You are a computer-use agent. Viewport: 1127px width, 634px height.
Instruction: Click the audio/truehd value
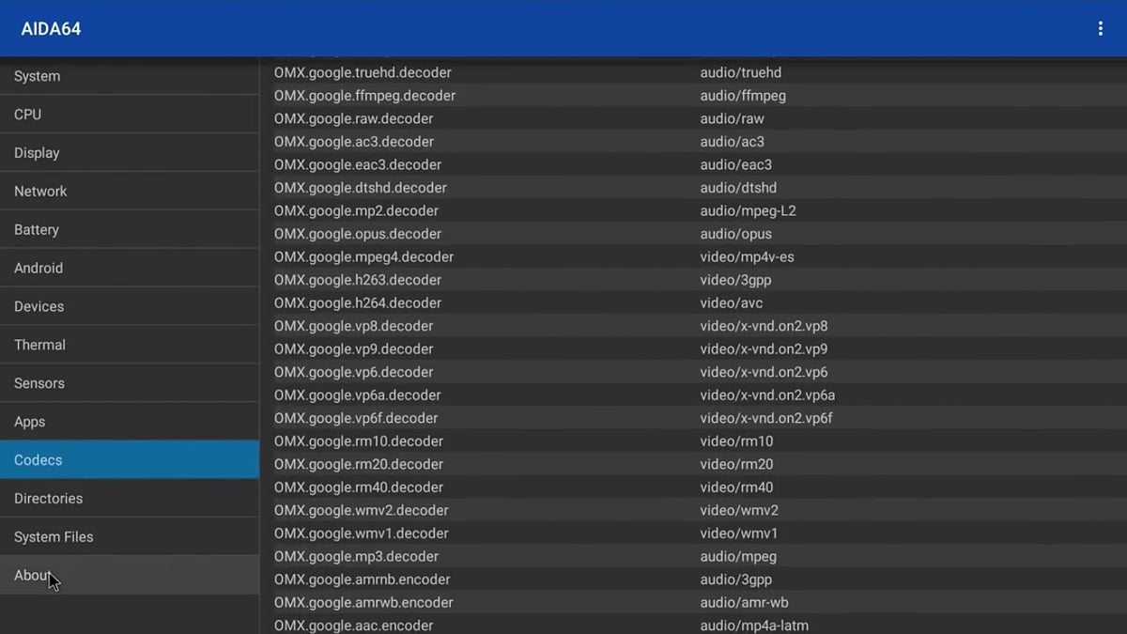[740, 72]
